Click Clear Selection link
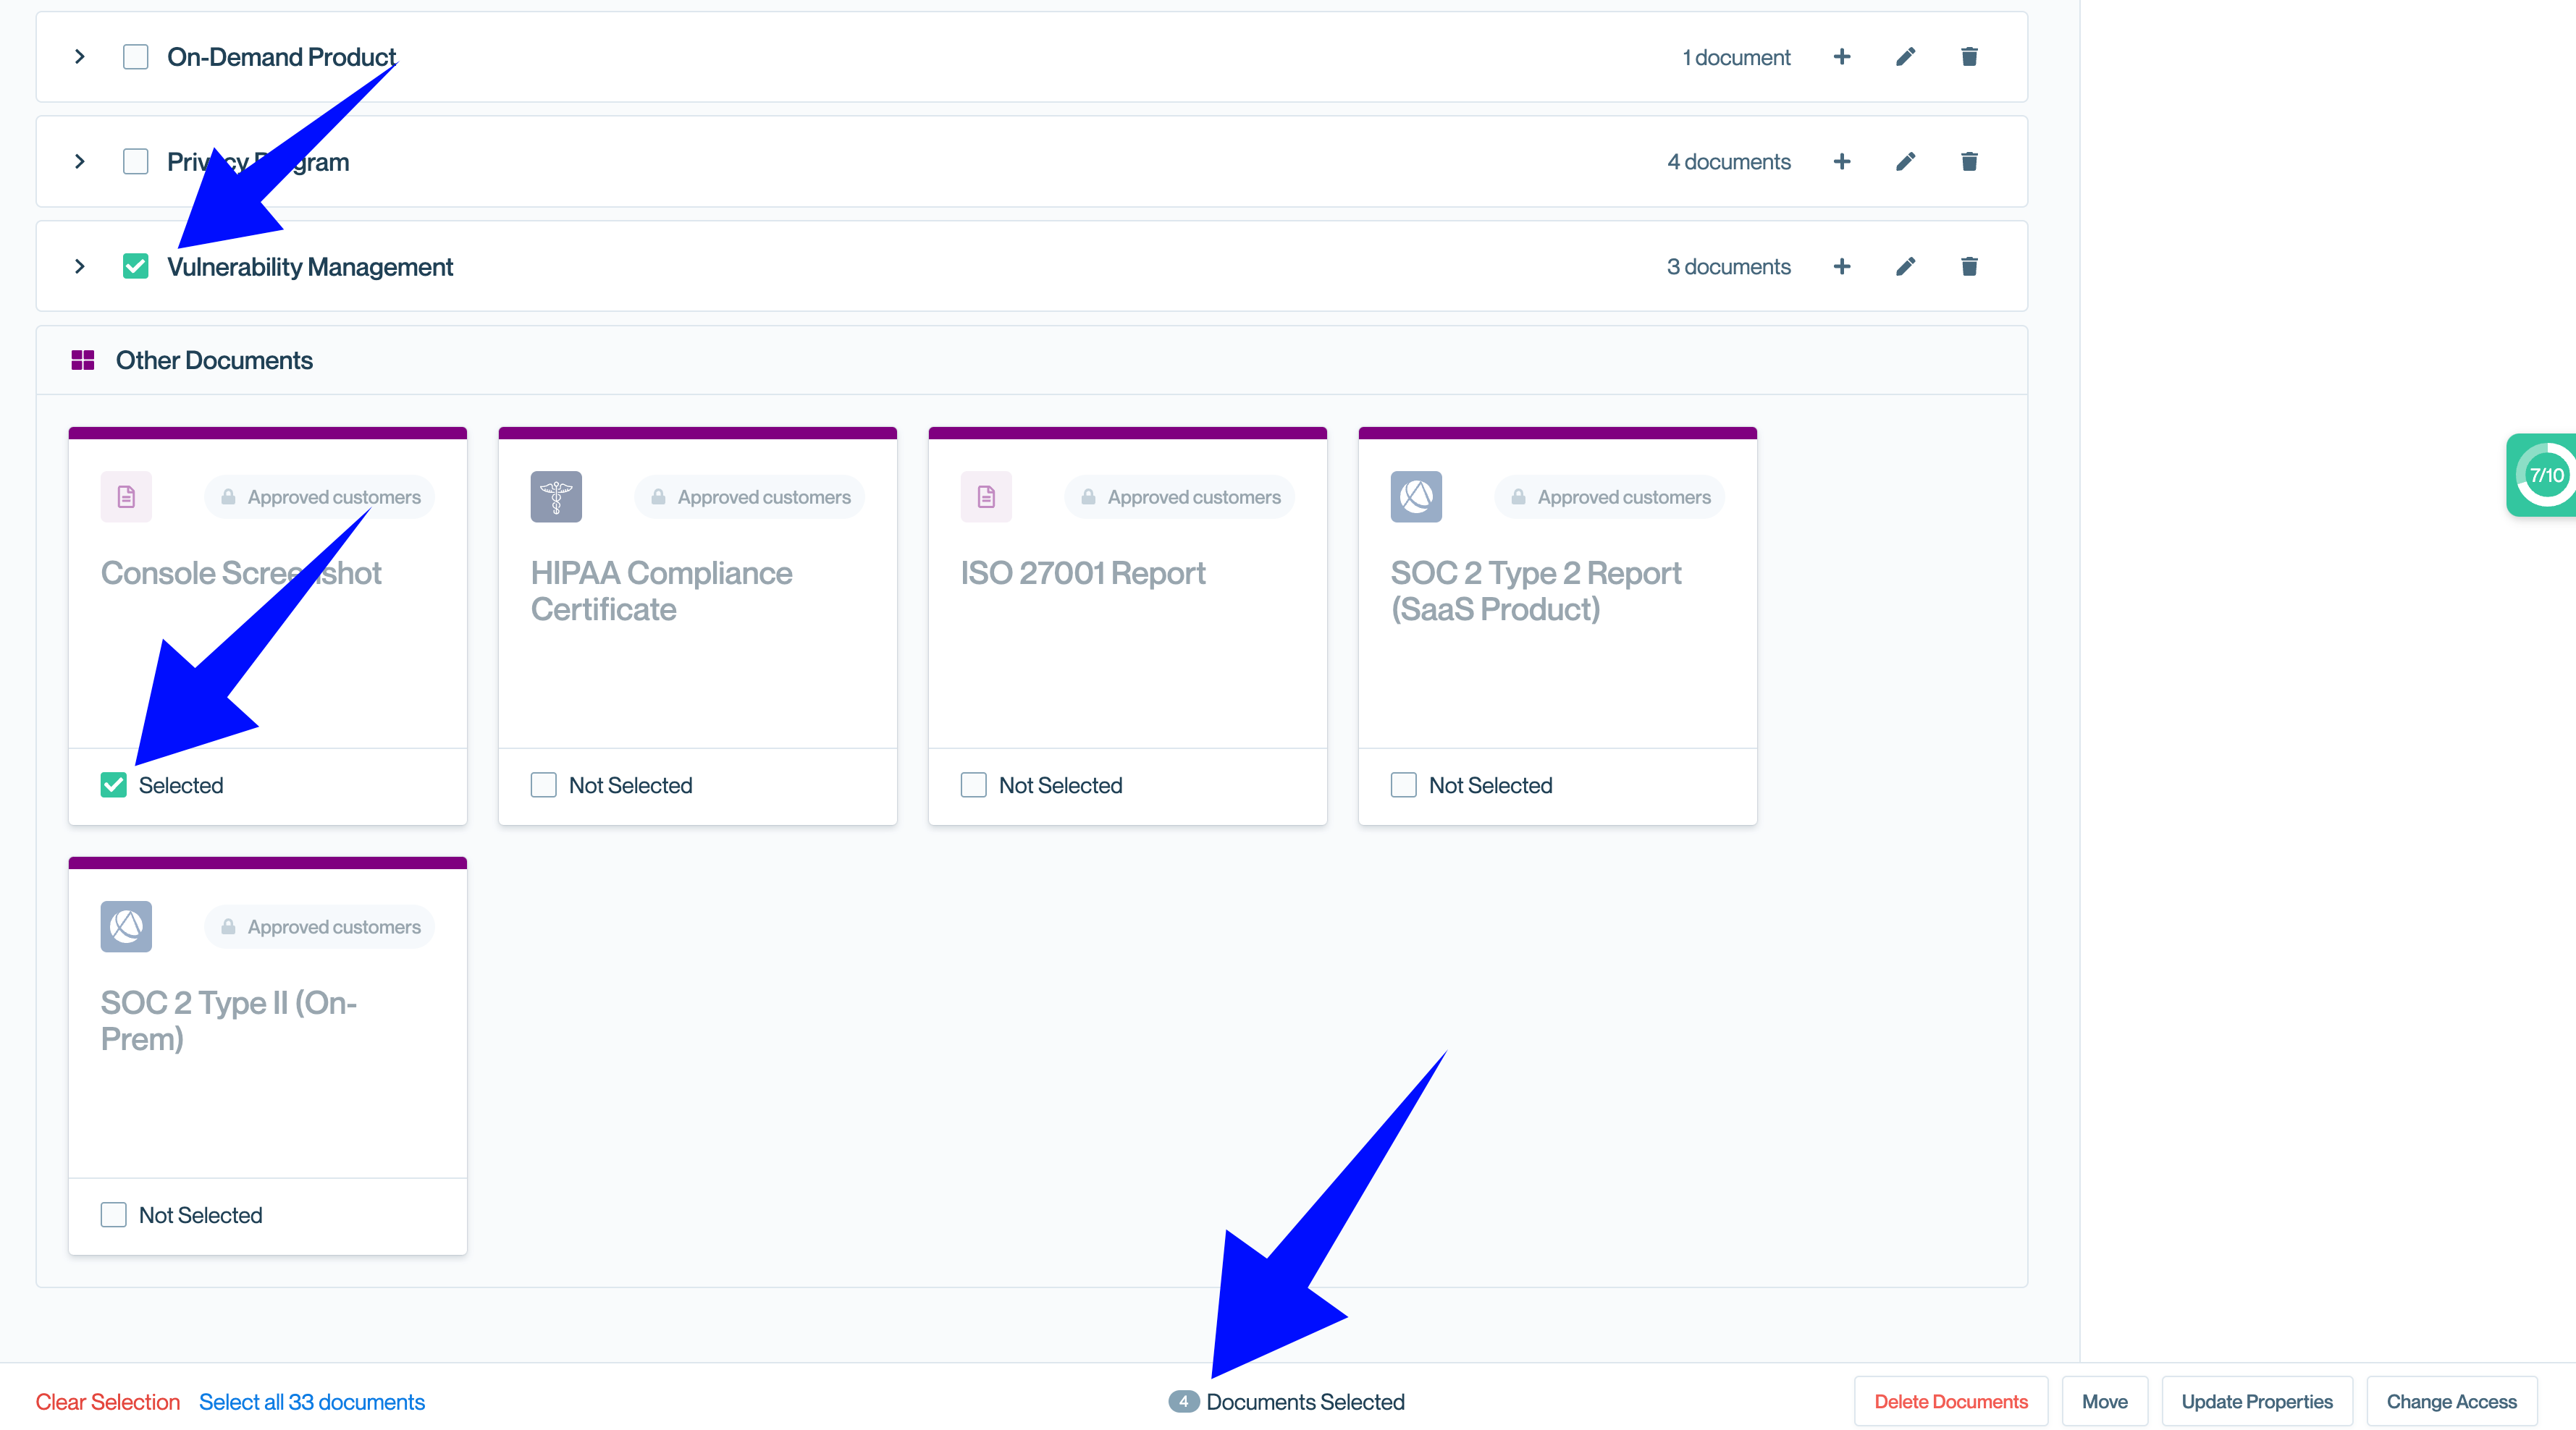Image resolution: width=2576 pixels, height=1430 pixels. pos(108,1402)
